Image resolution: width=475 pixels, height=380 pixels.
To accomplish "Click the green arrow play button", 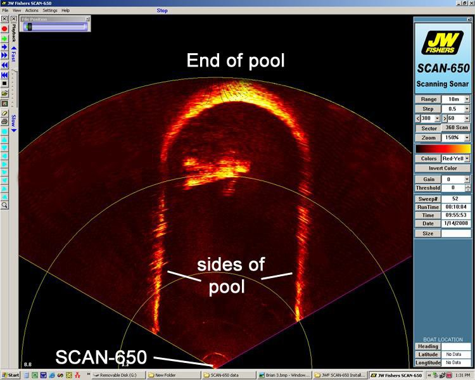I will [4, 39].
